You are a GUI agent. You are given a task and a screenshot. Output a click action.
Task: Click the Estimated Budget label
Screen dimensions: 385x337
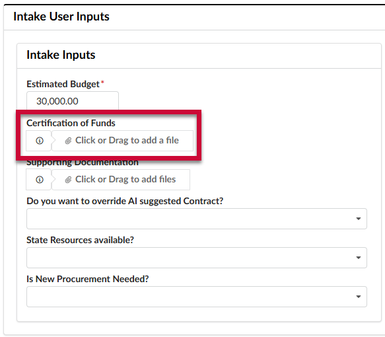pyautogui.click(x=63, y=84)
